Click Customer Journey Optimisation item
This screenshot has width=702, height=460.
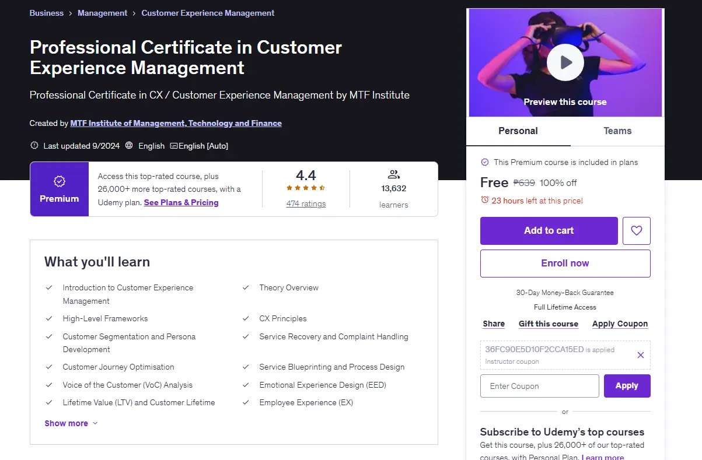point(118,367)
